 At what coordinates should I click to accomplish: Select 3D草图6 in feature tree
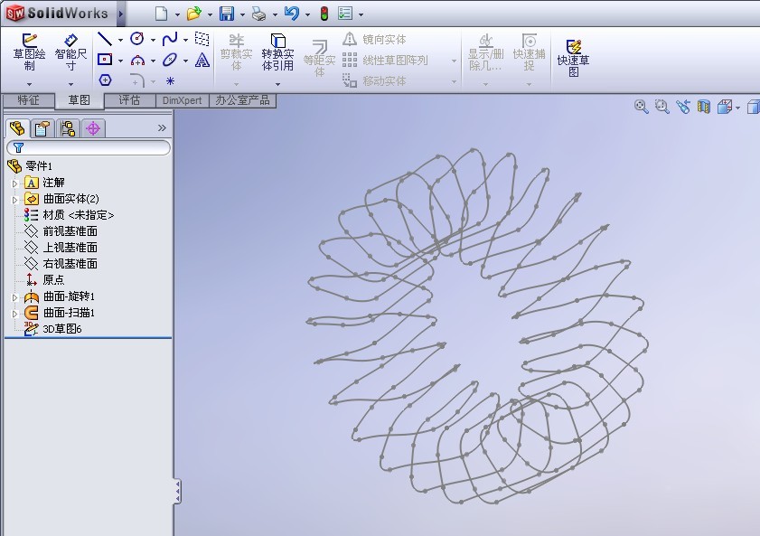(x=52, y=329)
